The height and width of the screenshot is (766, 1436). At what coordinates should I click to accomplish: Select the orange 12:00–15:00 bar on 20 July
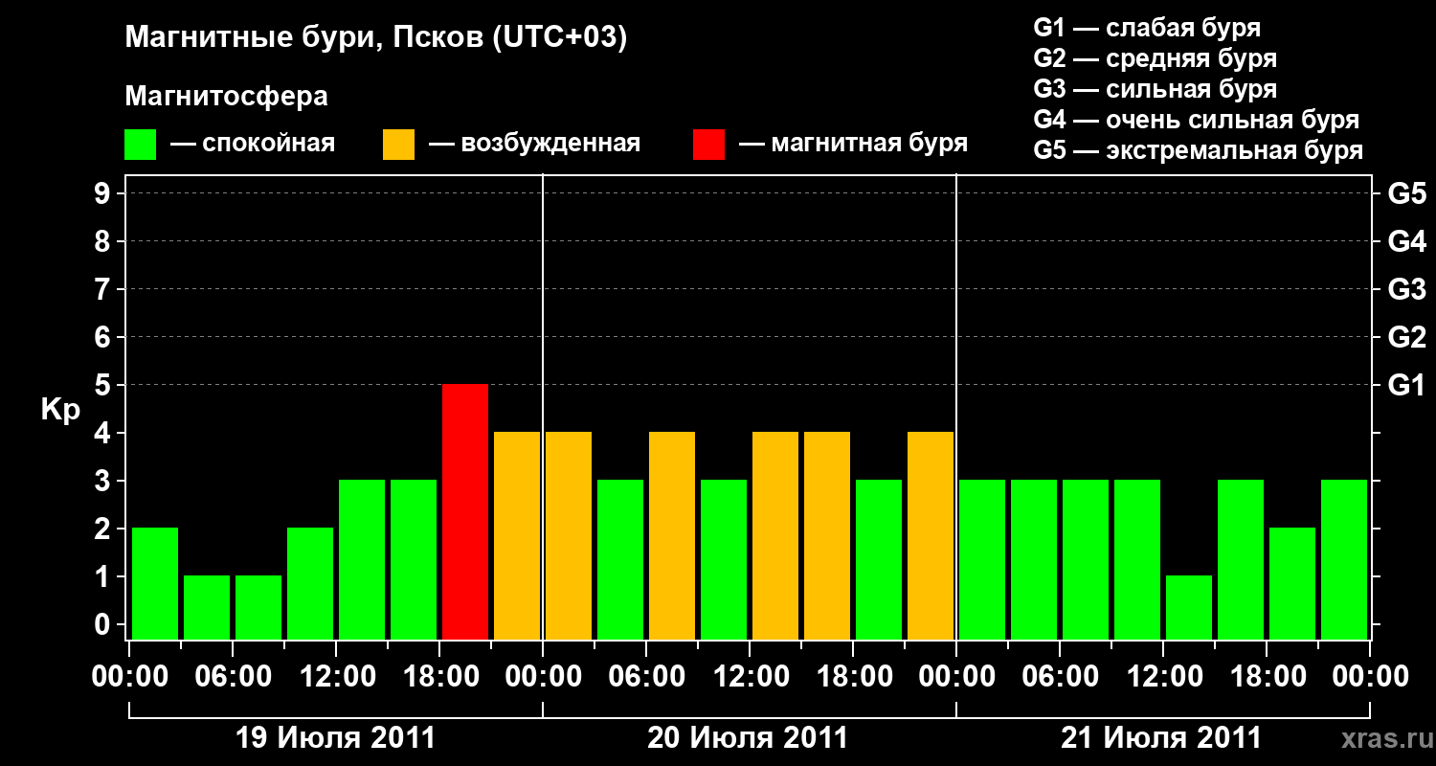pos(775,535)
